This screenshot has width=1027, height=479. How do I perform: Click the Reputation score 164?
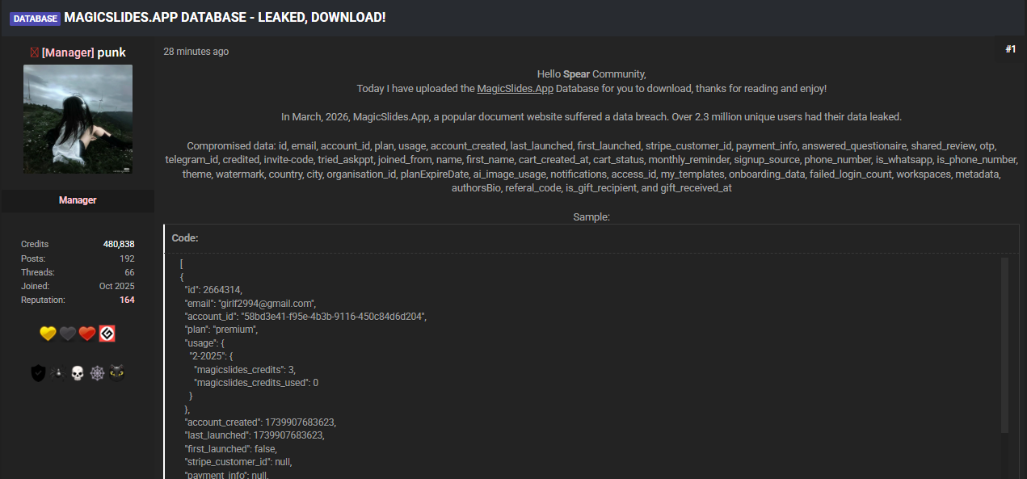[x=126, y=300]
